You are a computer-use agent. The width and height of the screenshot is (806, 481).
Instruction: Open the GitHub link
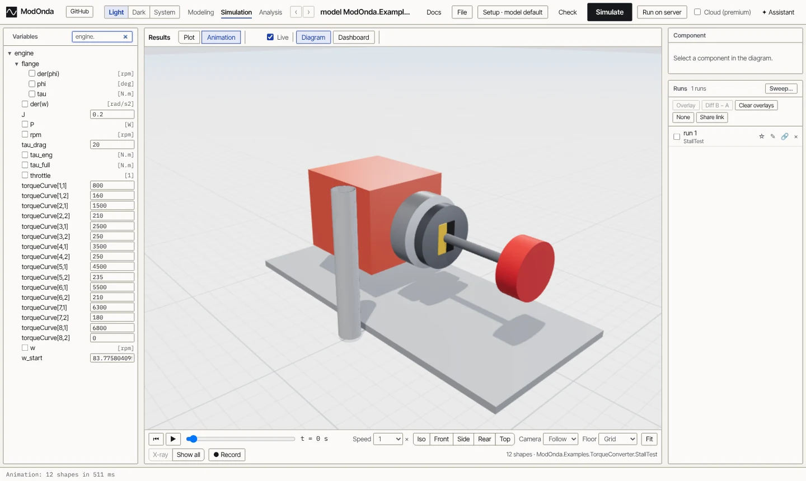tap(80, 12)
